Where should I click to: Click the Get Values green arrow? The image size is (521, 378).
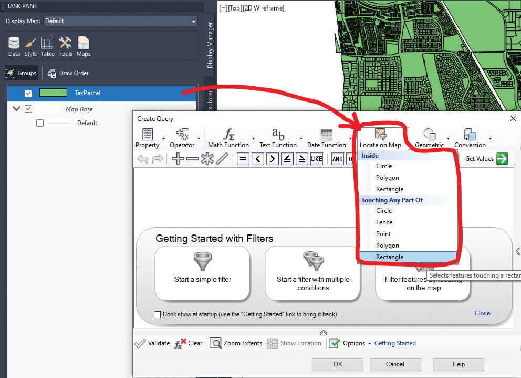pos(502,159)
